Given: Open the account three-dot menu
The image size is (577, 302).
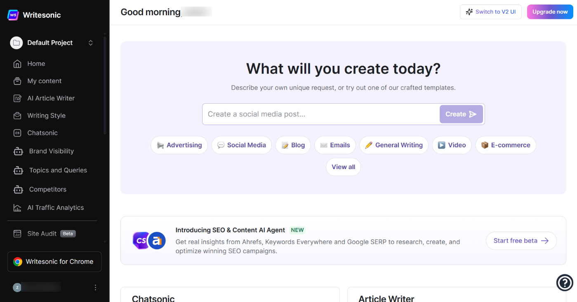Looking at the screenshot, I should click(96, 288).
